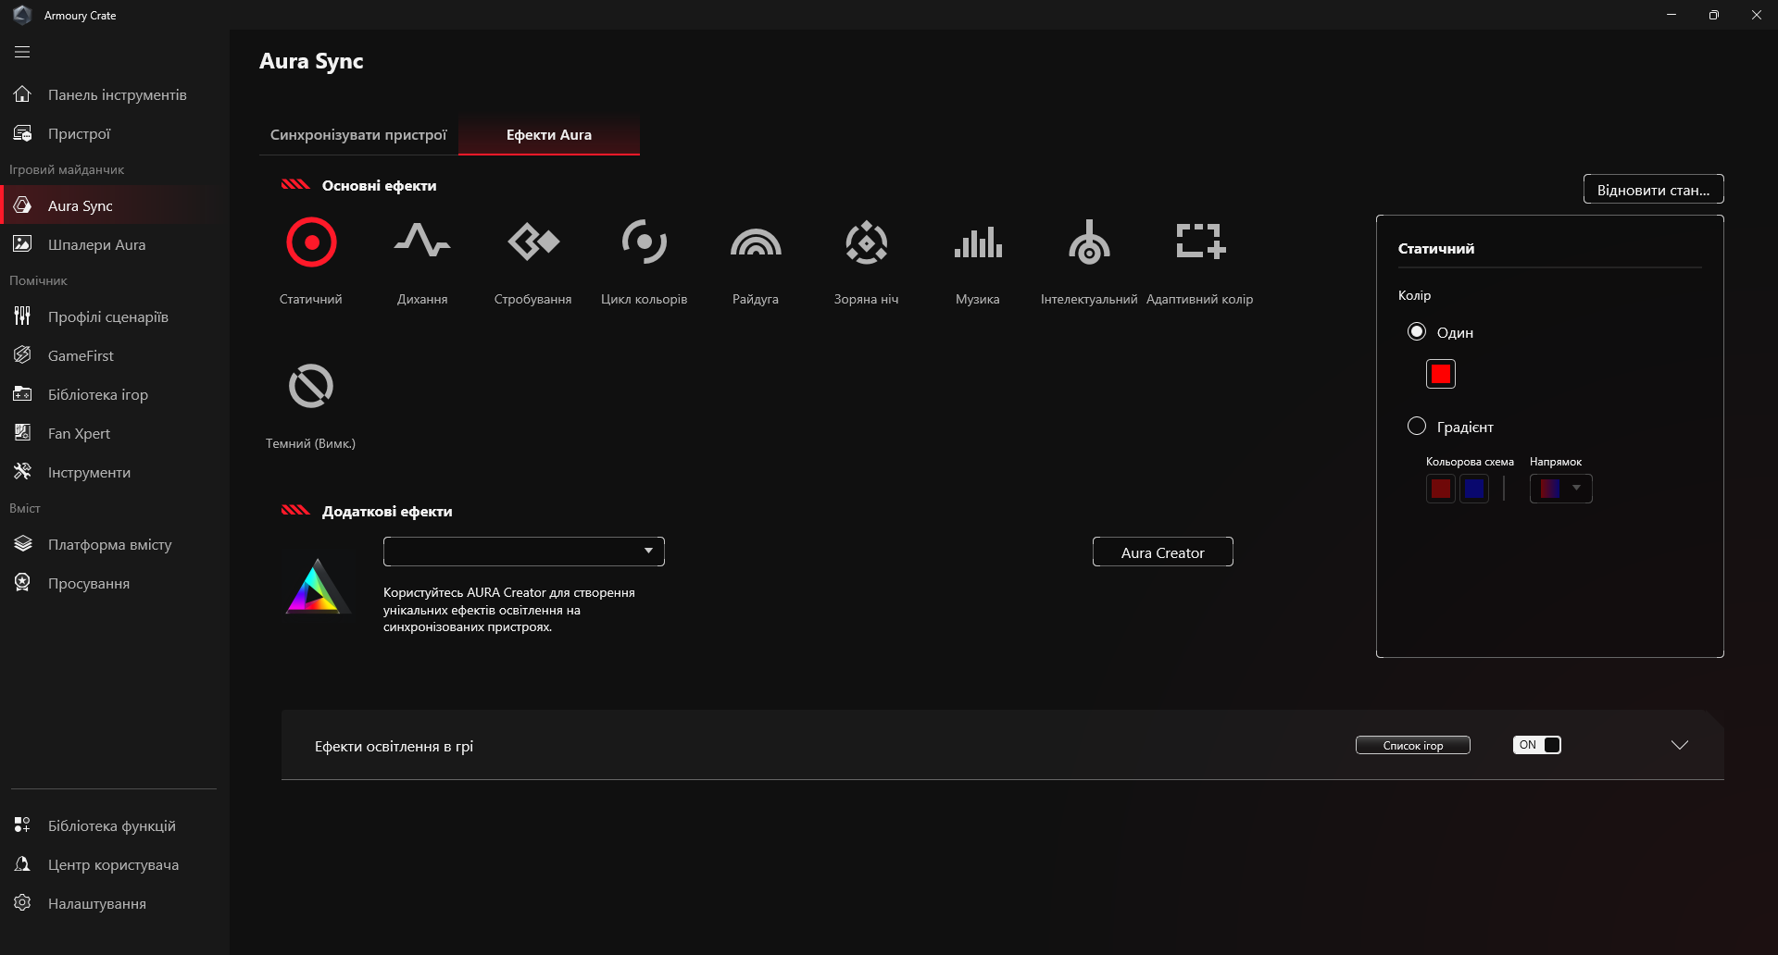The image size is (1778, 955).
Task: Click the AURA Creator description text
Action: pyautogui.click(x=509, y=609)
